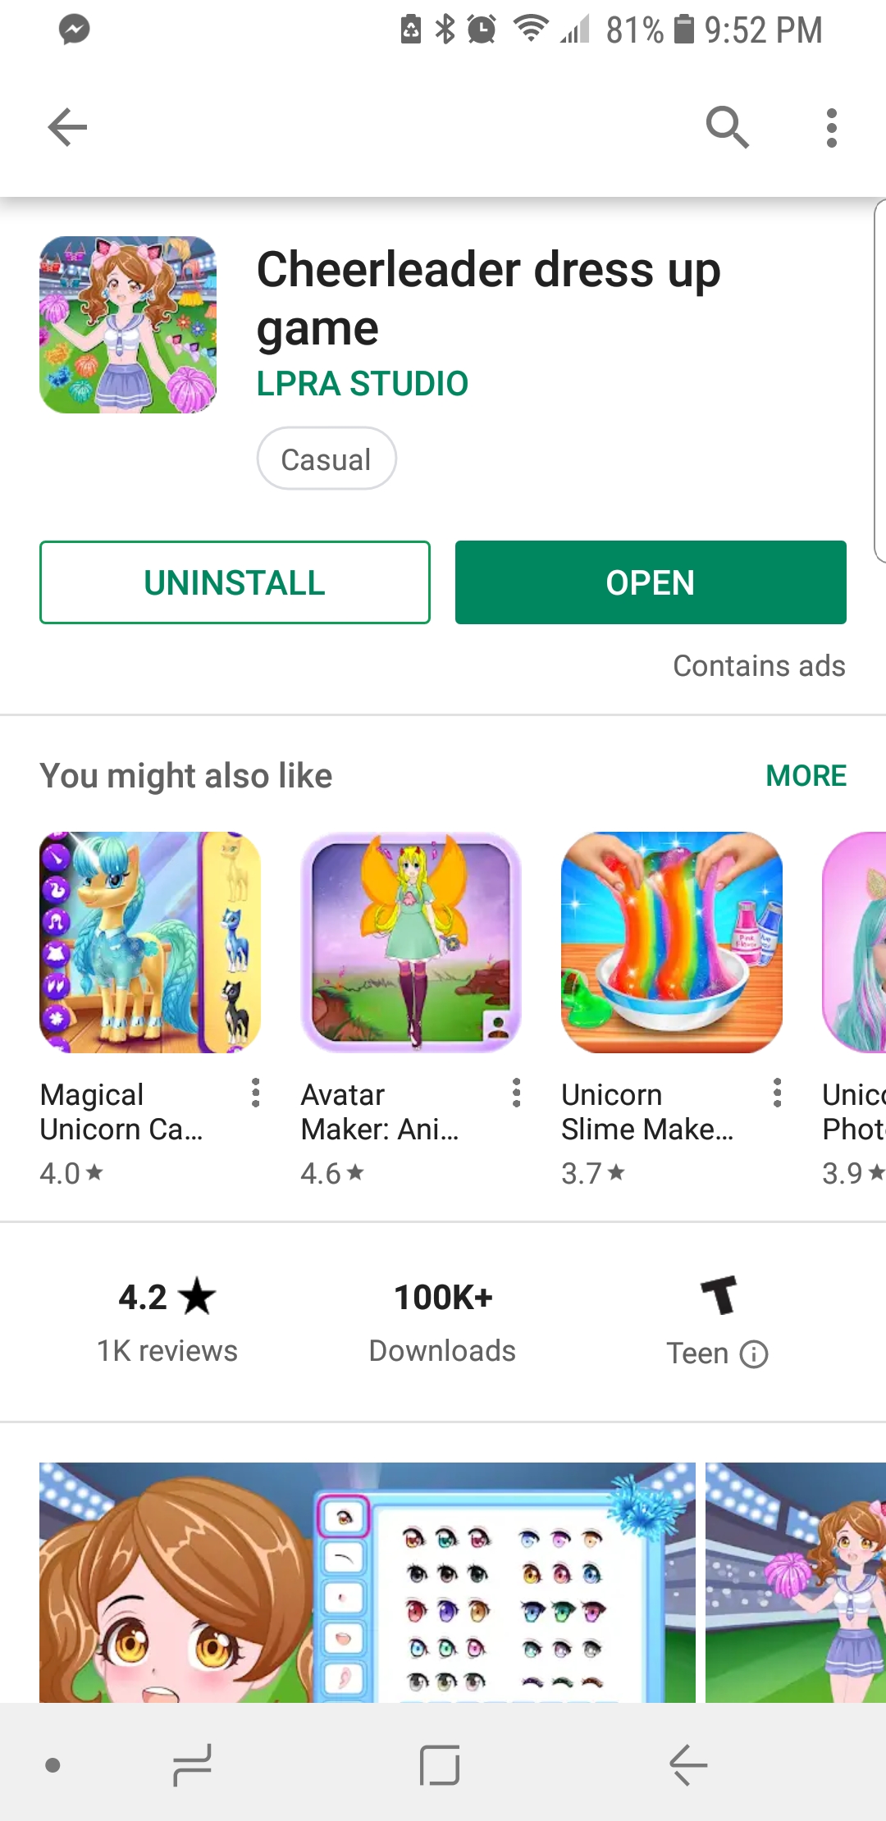View the 4.2 star reviews section
886x1821 pixels.
[x=167, y=1321]
